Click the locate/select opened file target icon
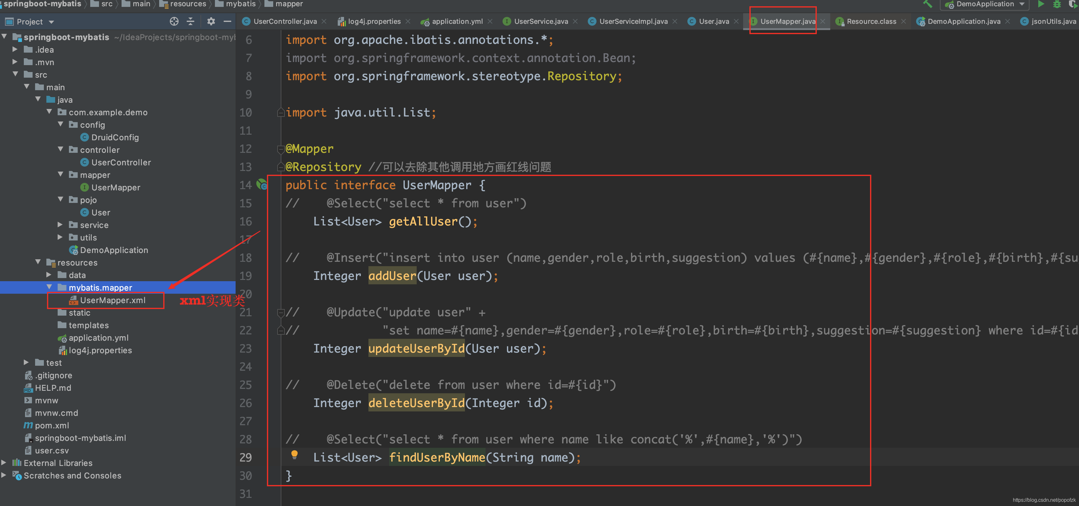The height and width of the screenshot is (506, 1079). [174, 21]
